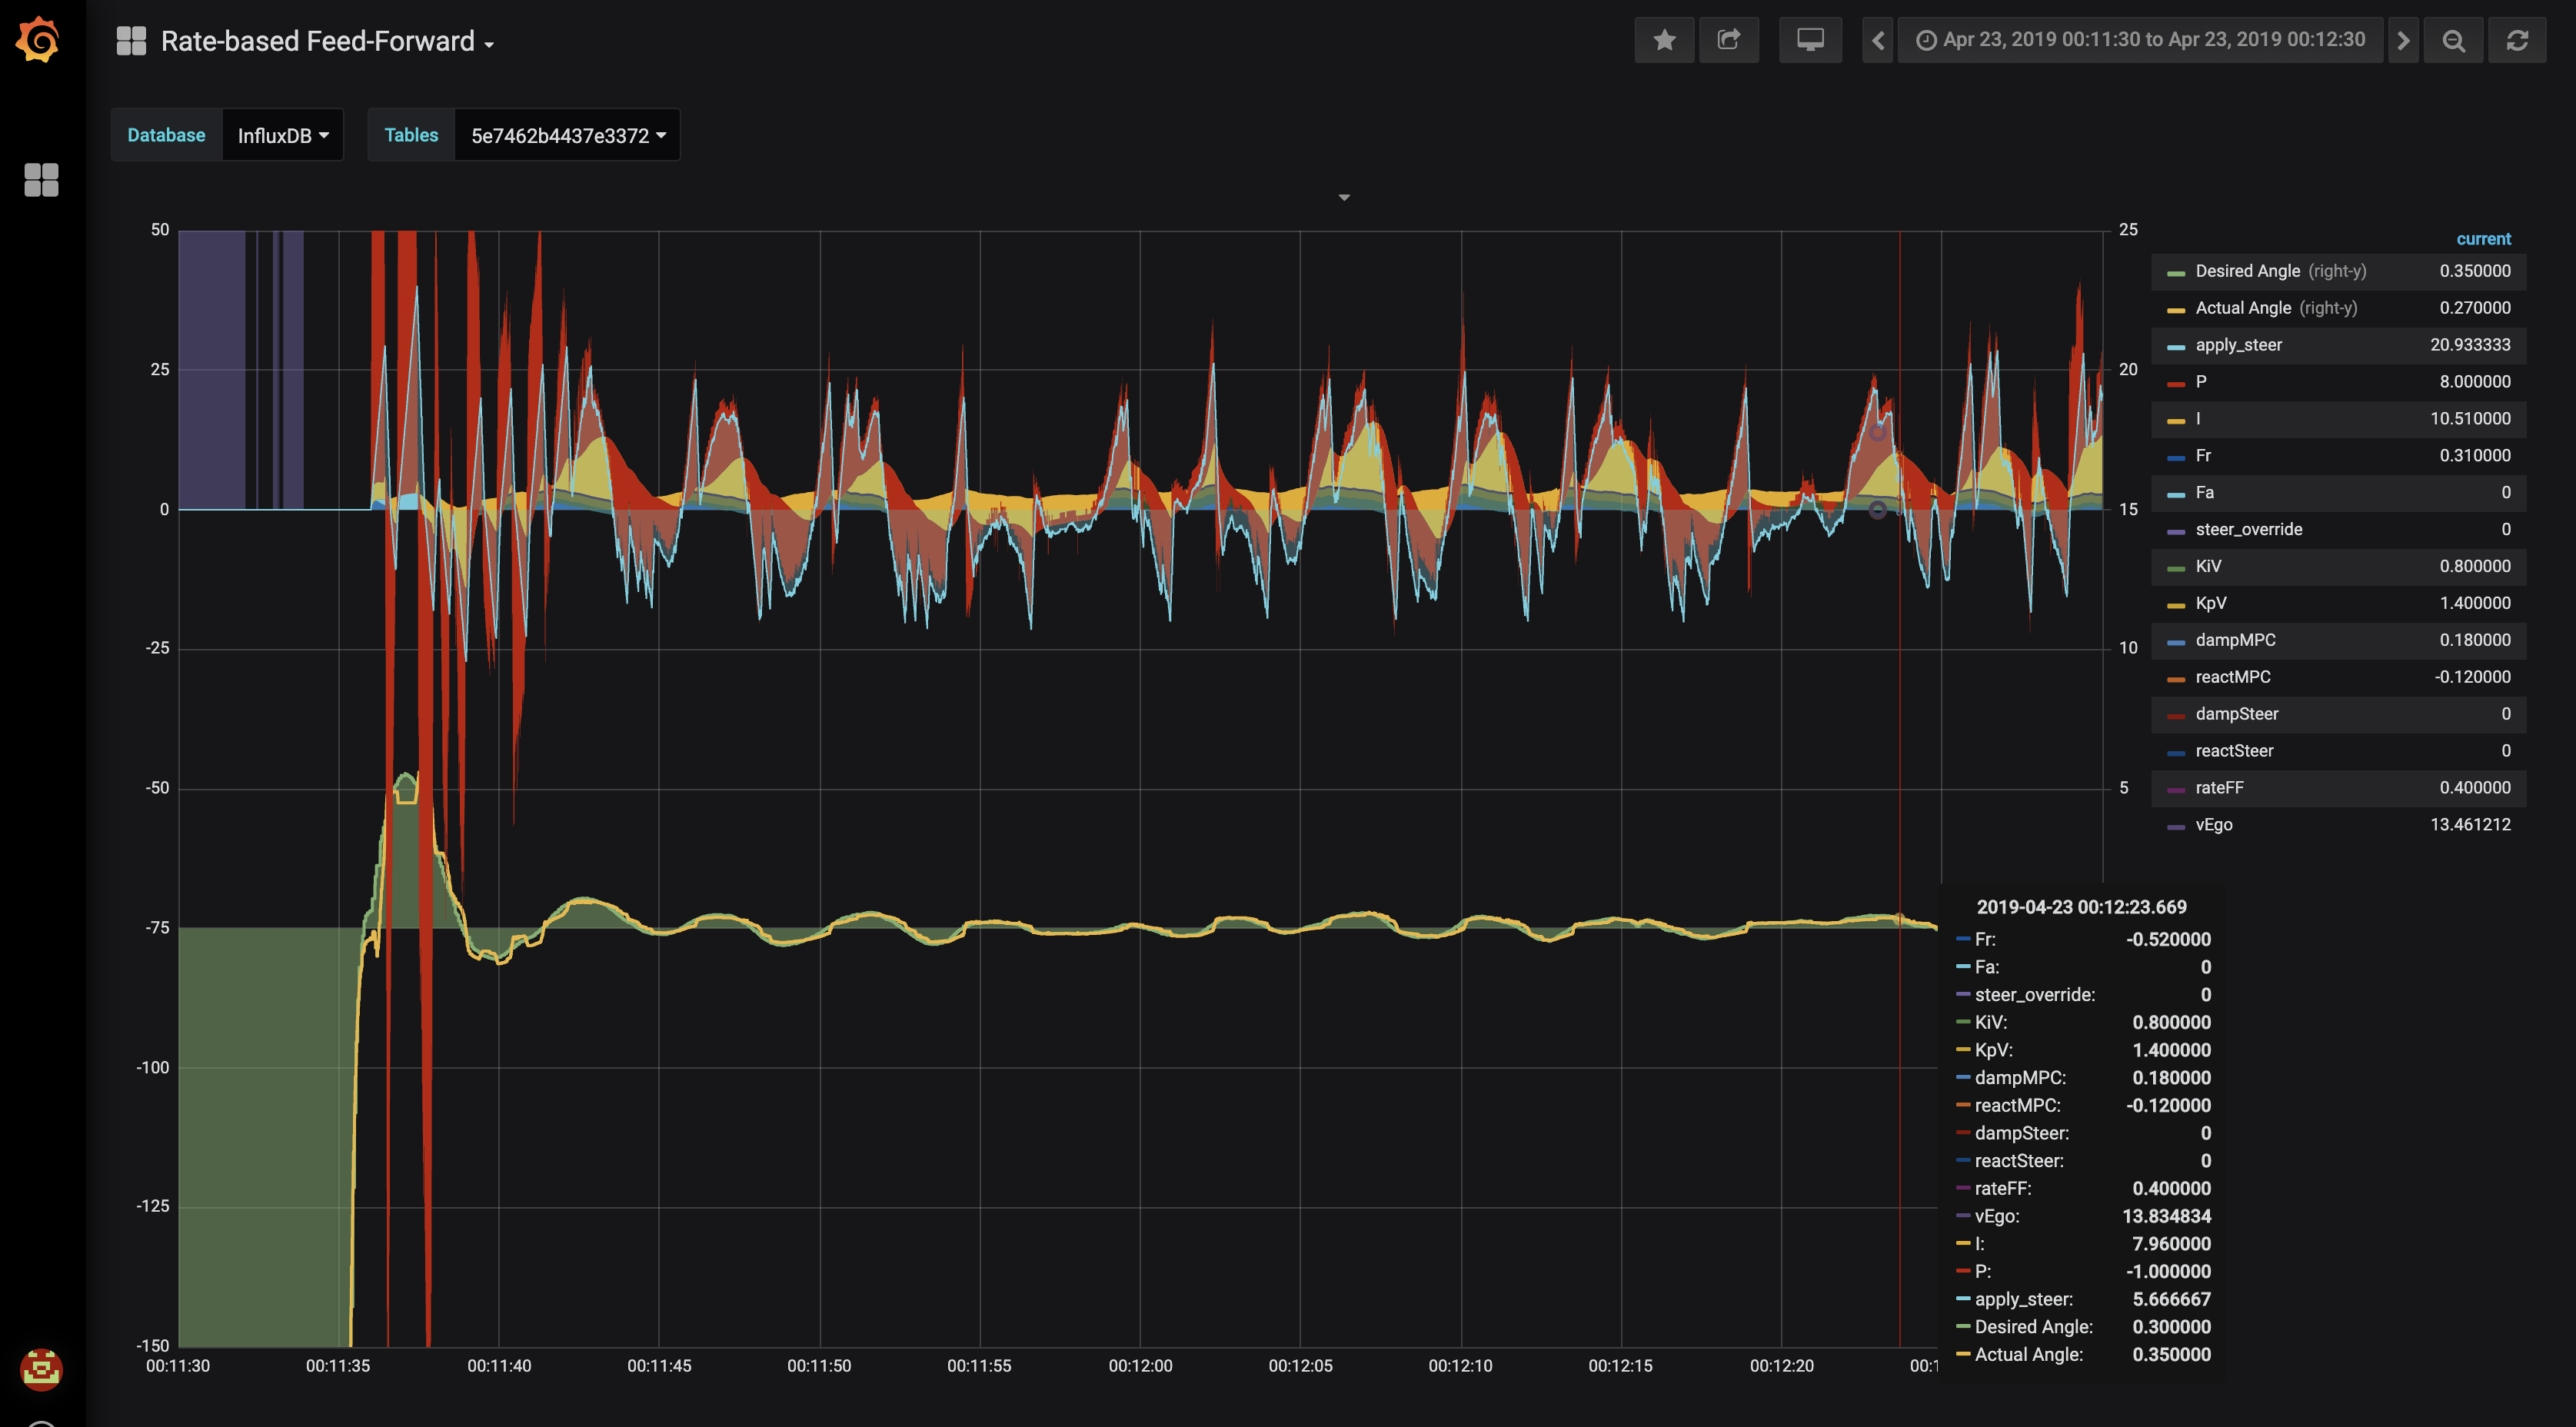Open the InfluxDB database dropdown
The width and height of the screenshot is (2576, 1427).
tap(283, 135)
